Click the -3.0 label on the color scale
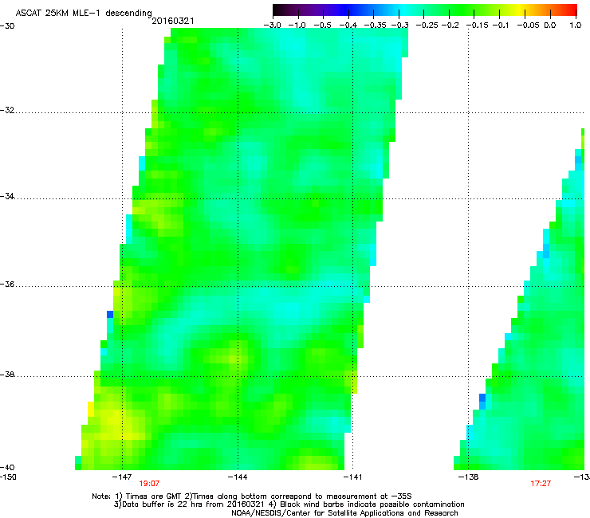Image resolution: width=590 pixels, height=518 pixels. 273,26
